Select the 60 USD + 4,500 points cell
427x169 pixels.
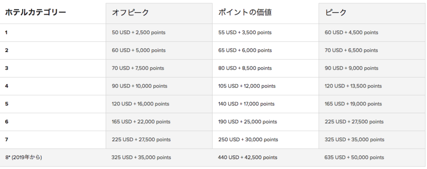click(351, 32)
